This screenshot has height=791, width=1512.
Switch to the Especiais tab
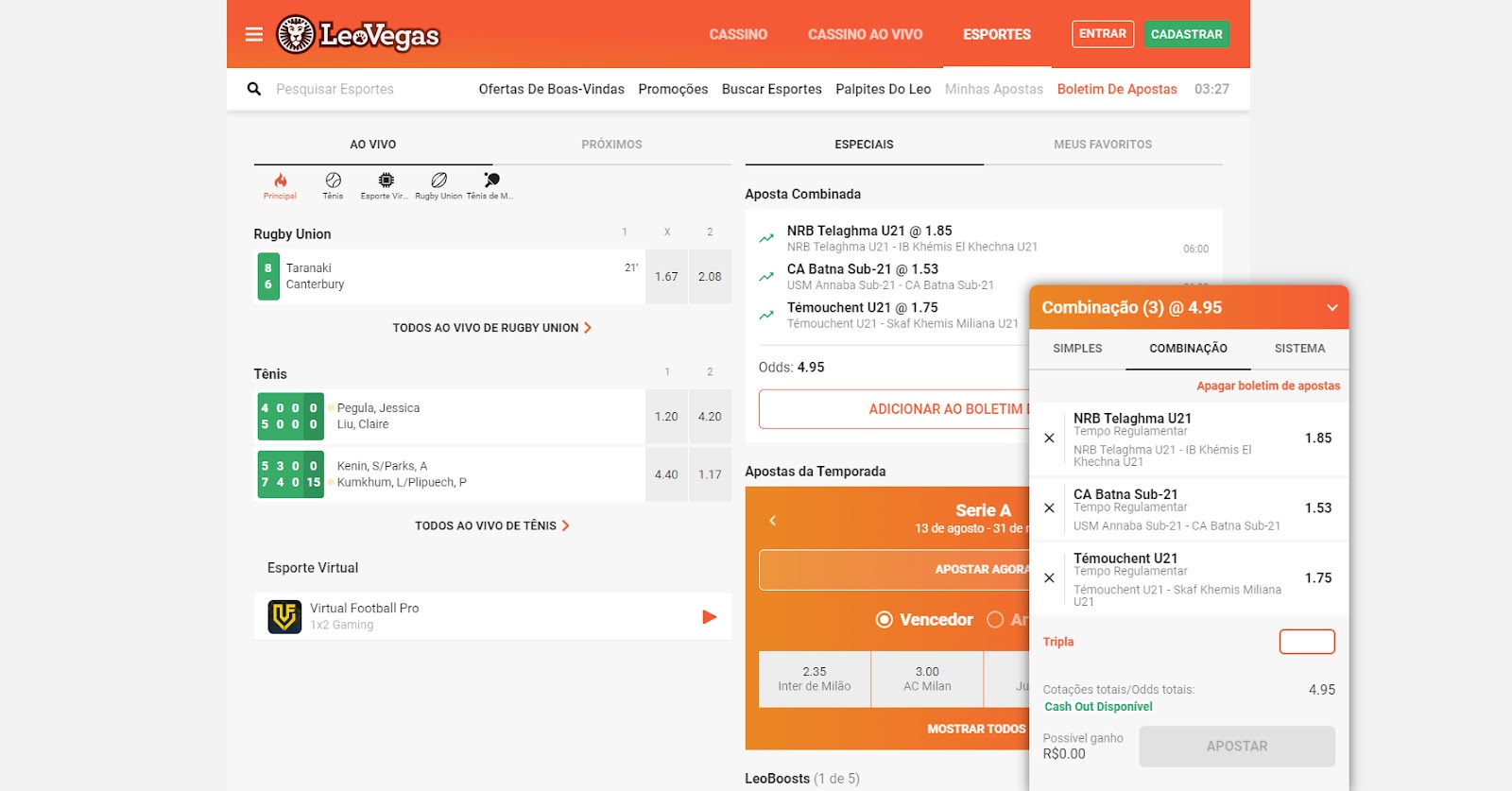coord(864,145)
